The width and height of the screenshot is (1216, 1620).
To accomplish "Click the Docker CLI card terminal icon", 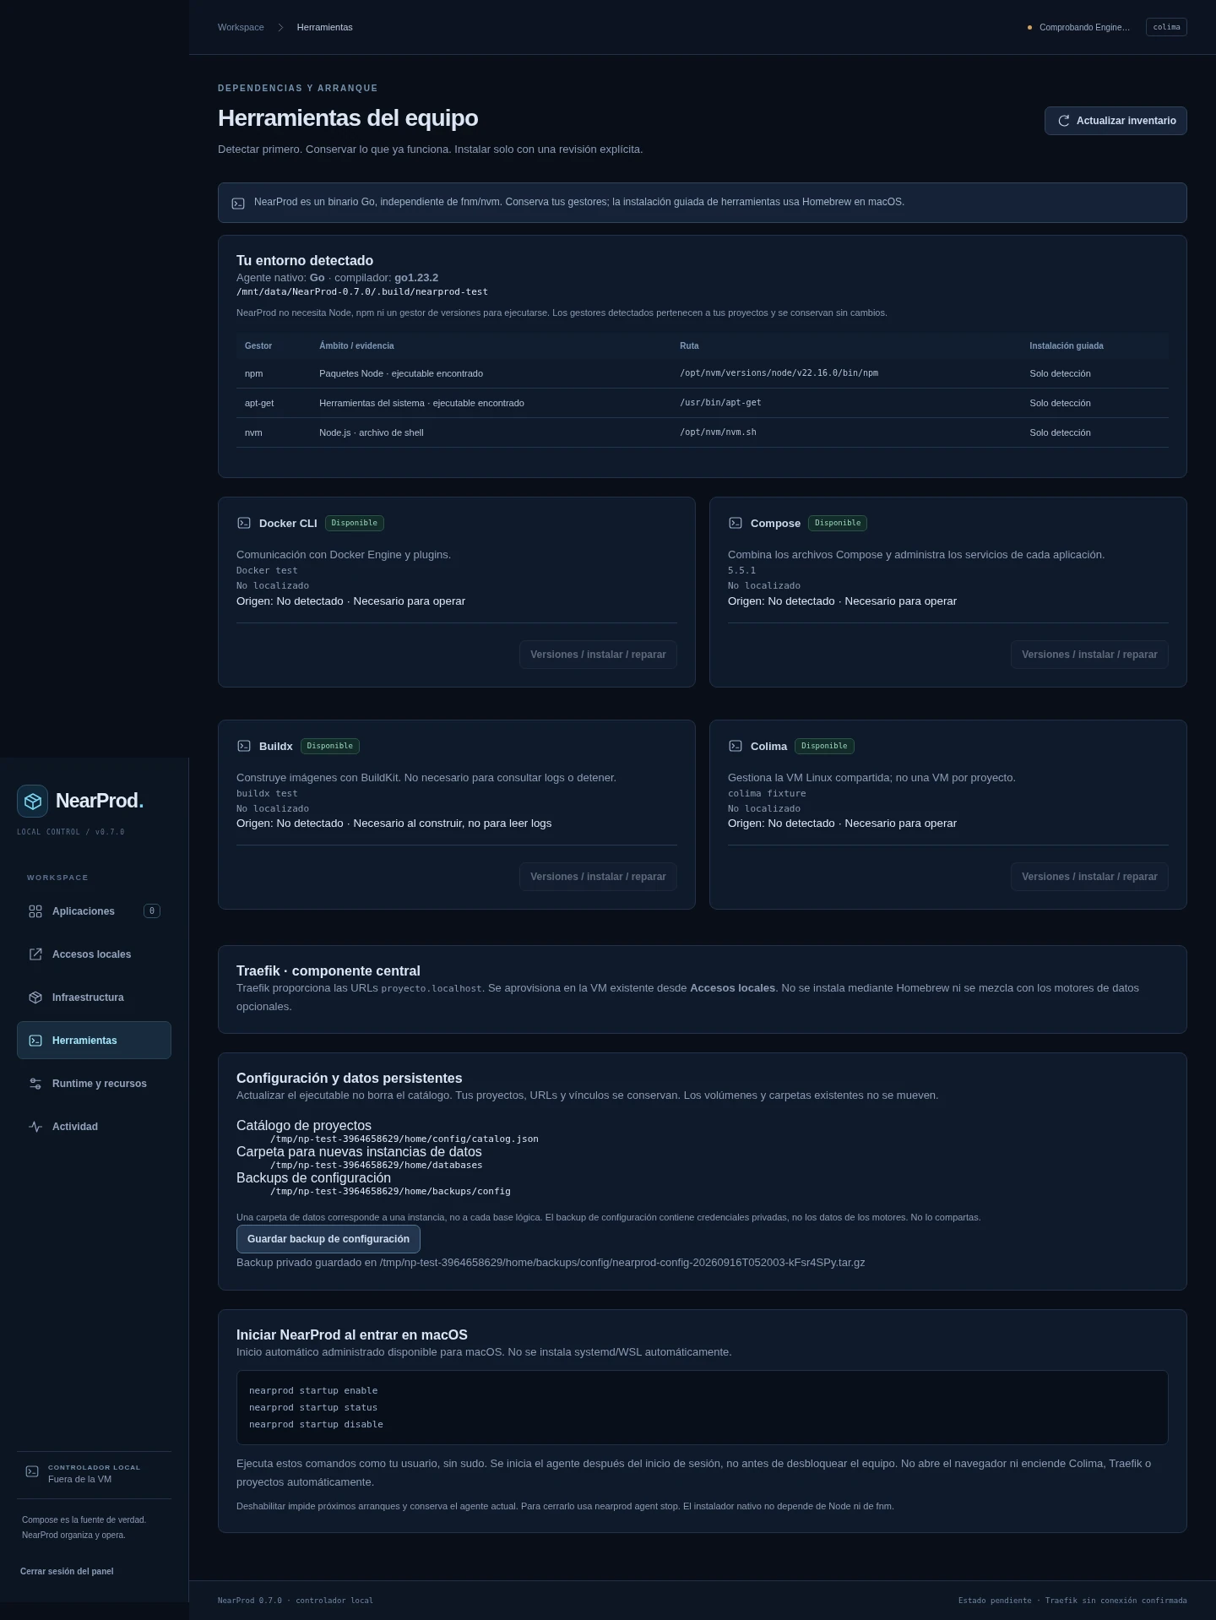I will coord(244,523).
